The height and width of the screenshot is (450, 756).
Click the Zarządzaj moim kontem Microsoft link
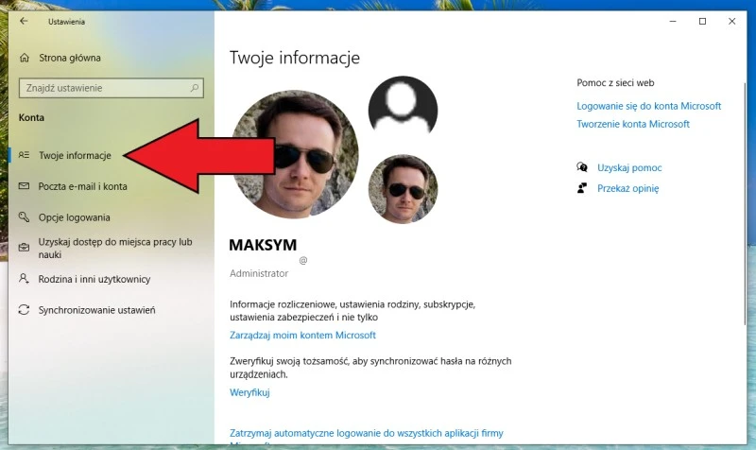pos(302,336)
